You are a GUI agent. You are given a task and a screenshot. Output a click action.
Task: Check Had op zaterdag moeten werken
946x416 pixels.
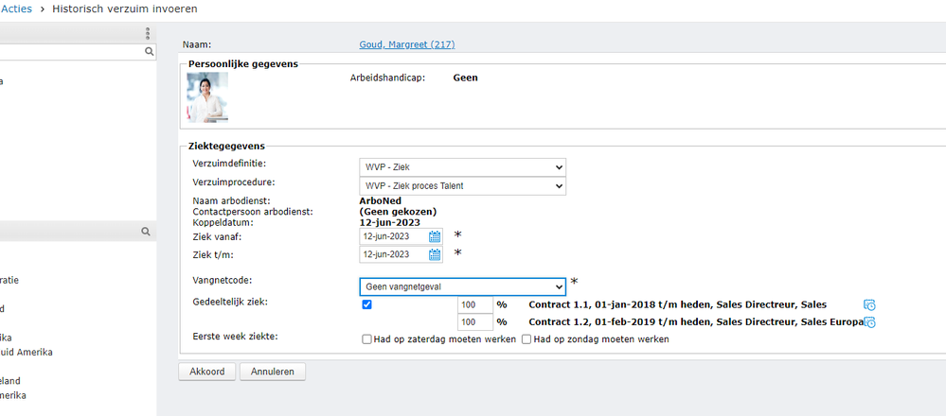[367, 338]
